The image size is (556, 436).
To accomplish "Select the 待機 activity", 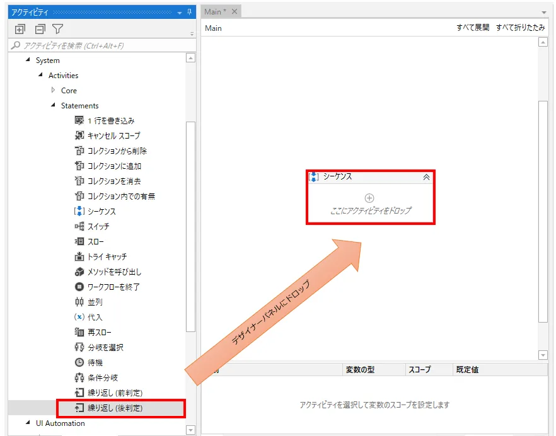I will click(x=95, y=363).
